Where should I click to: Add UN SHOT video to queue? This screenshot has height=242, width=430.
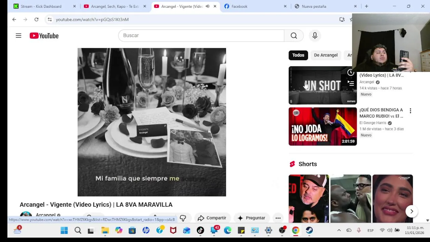351,83
